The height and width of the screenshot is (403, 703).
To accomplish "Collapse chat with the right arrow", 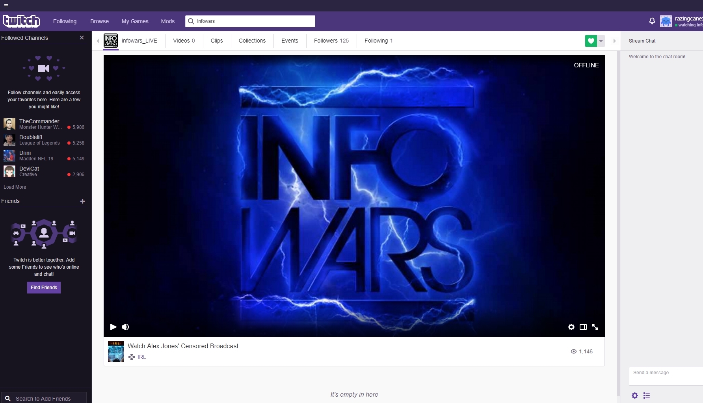I will [x=614, y=41].
